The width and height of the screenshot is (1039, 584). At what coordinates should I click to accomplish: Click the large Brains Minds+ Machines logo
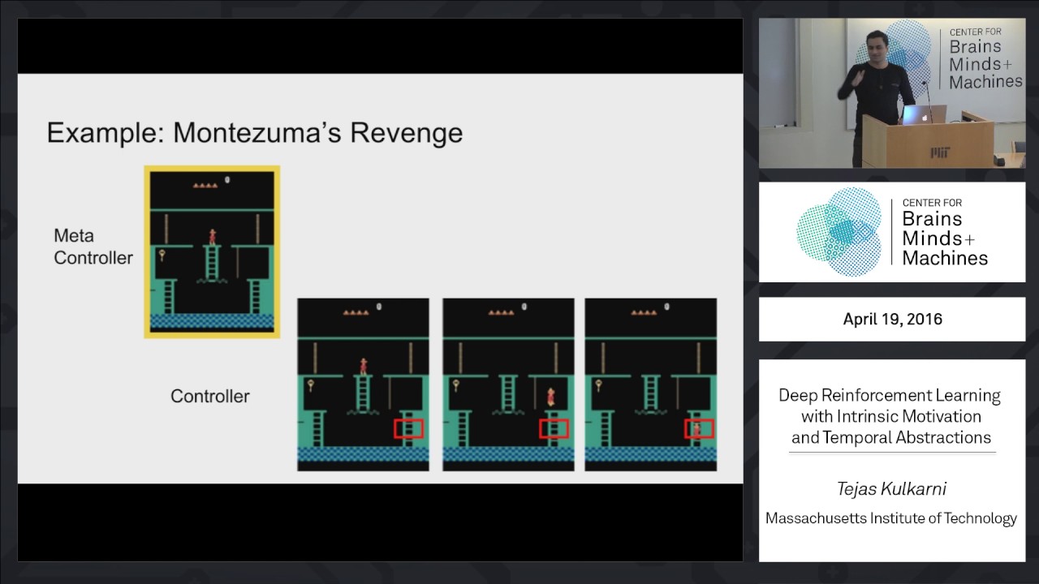[892, 232]
